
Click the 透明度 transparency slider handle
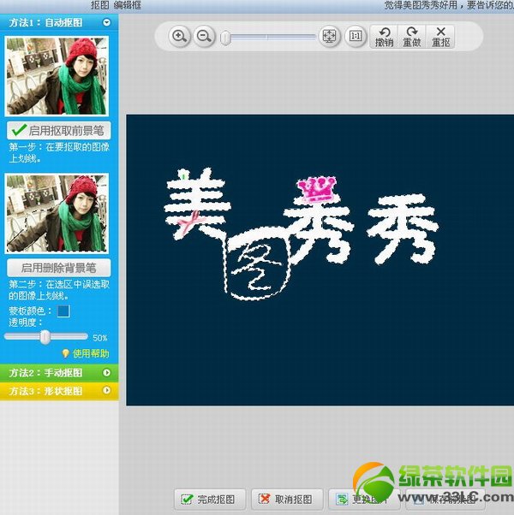(x=45, y=337)
